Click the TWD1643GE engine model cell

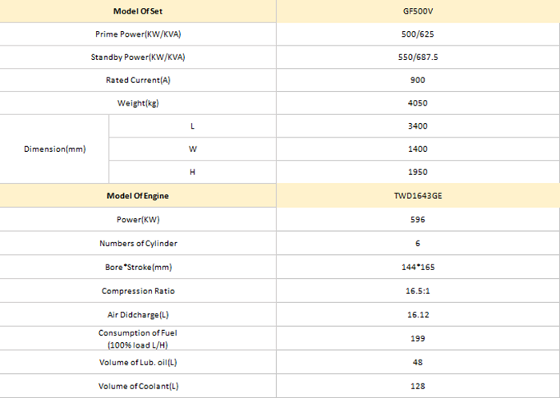click(x=418, y=196)
